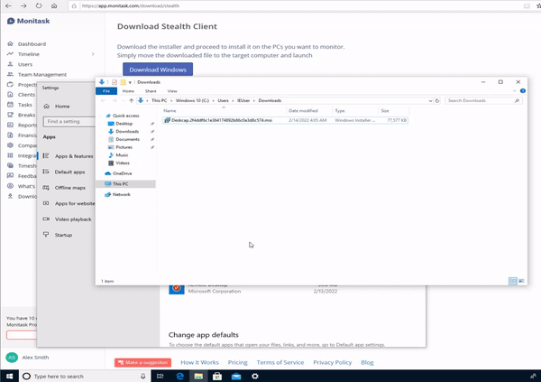Select the Users icon in Monitask sidebar
The height and width of the screenshot is (382, 541).
(10, 64)
